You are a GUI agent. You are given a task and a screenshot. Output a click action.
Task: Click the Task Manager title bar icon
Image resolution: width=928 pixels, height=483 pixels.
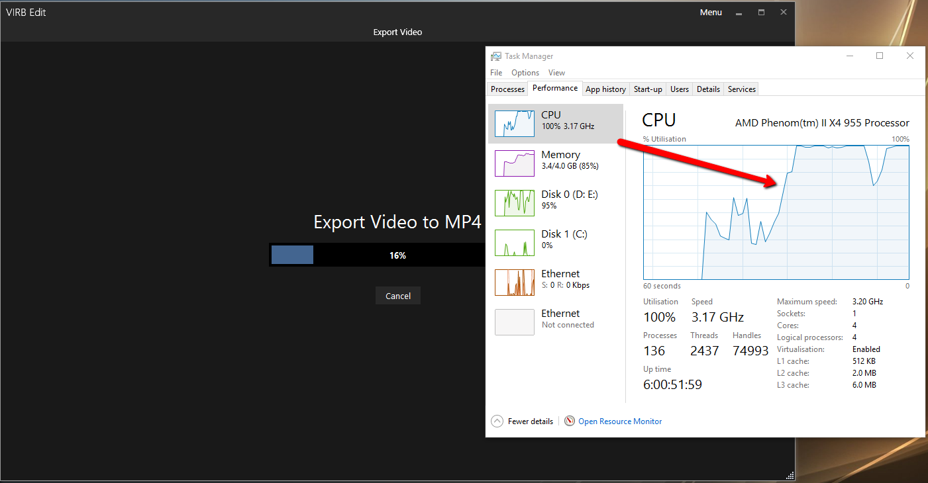click(x=496, y=56)
